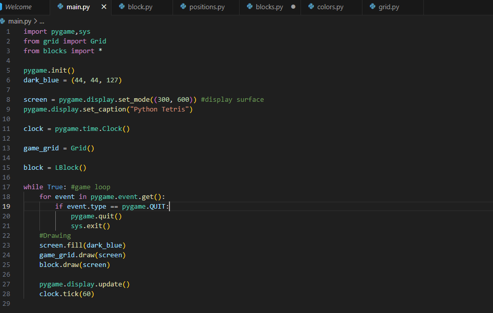This screenshot has height=313, width=493.
Task: Select the colors.py tab
Action: (330, 7)
